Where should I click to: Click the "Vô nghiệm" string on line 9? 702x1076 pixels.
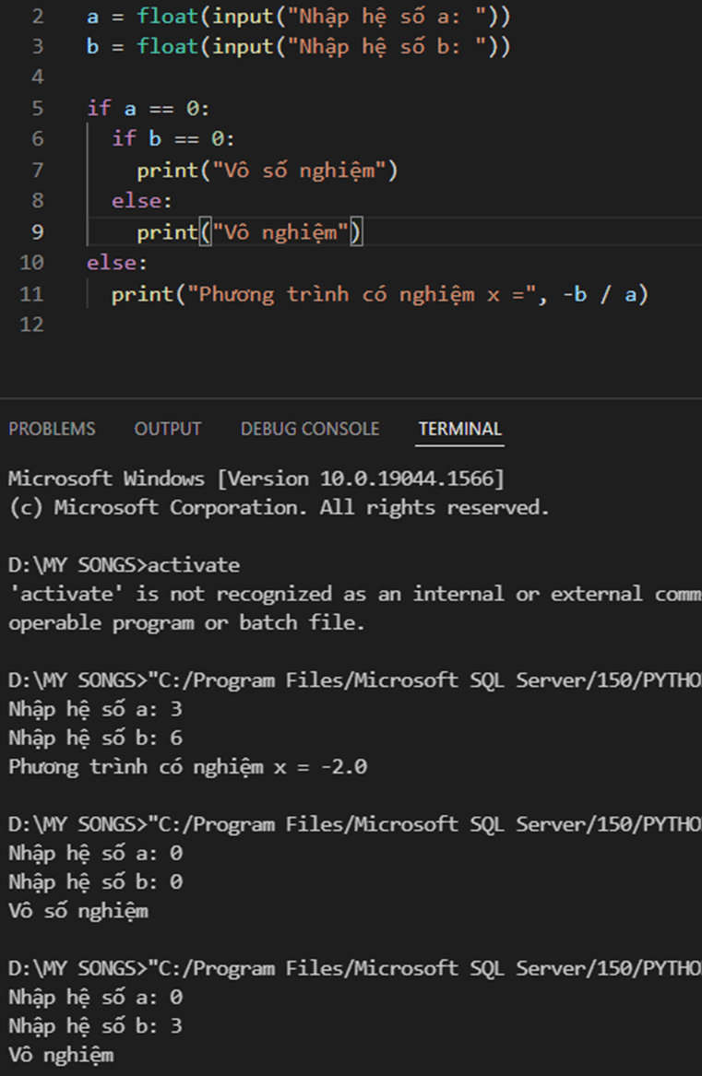tap(283, 232)
